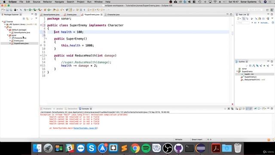
Task: Minimize the Package Explorer view
Action: [x=32, y=14]
